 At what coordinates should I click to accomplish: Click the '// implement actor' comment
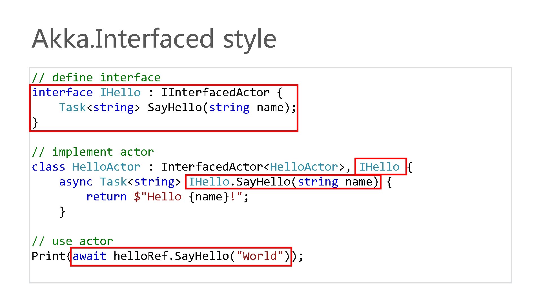[93, 152]
